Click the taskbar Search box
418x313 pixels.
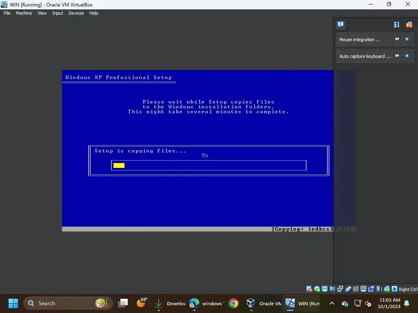pos(68,303)
